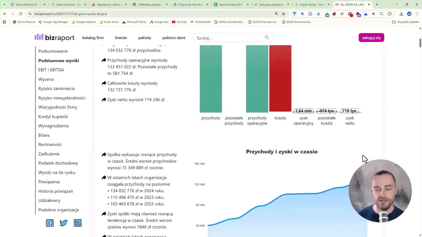Screen dimensions: 422x237
Task: Click the search magnifier icon in Szukaj field
Action: [x=267, y=38]
